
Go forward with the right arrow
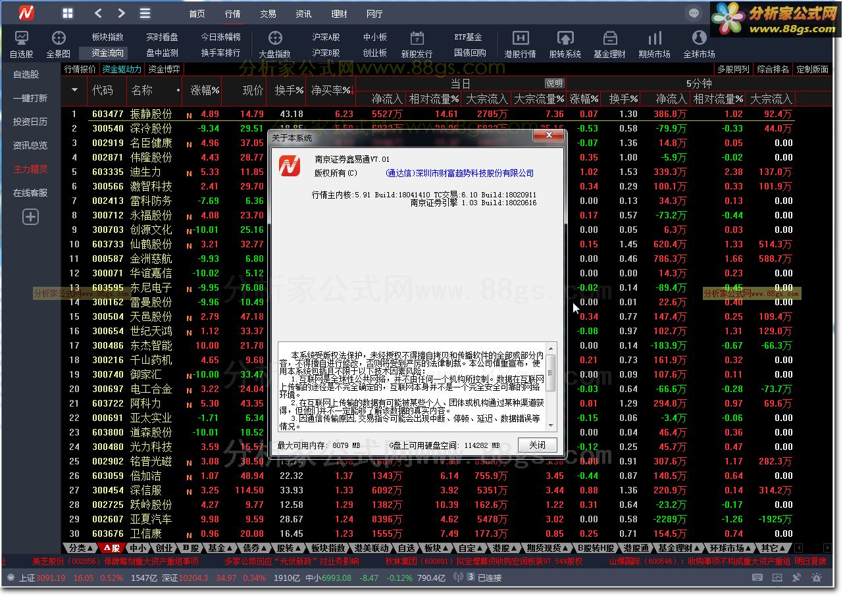point(121,13)
